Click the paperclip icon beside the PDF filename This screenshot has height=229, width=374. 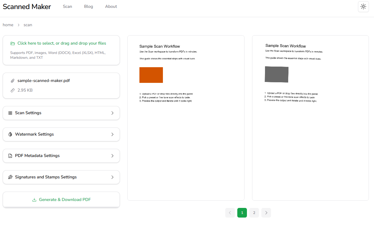pyautogui.click(x=12, y=80)
